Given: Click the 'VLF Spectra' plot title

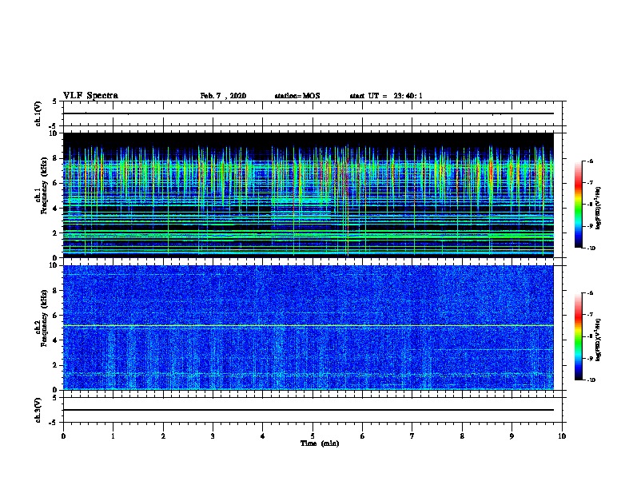Looking at the screenshot, I should point(90,96).
